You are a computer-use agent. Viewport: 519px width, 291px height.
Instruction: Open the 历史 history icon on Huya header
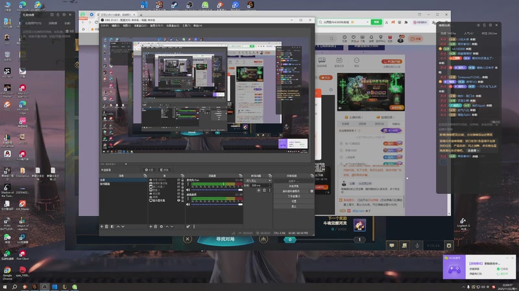click(344, 39)
